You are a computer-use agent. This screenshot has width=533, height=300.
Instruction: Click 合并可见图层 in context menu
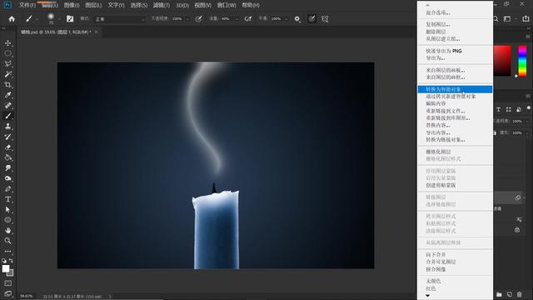pyautogui.click(x=441, y=262)
